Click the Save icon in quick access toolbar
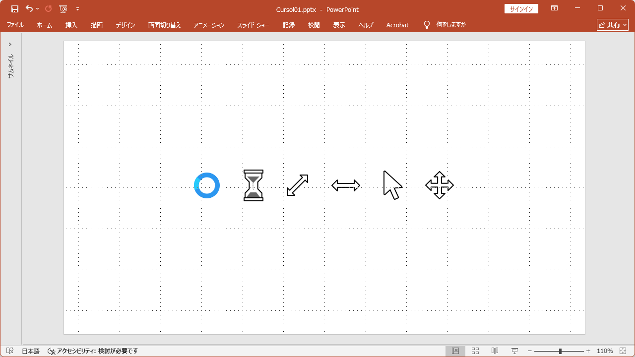 click(x=15, y=9)
